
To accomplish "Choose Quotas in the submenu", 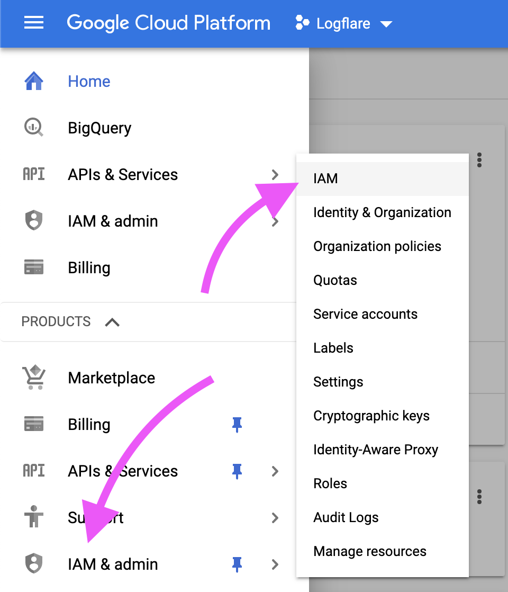I will coord(382,280).
